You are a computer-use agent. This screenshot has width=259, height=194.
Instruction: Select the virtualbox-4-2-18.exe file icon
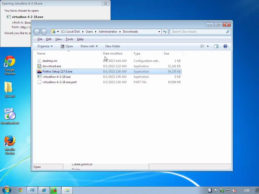[39, 77]
